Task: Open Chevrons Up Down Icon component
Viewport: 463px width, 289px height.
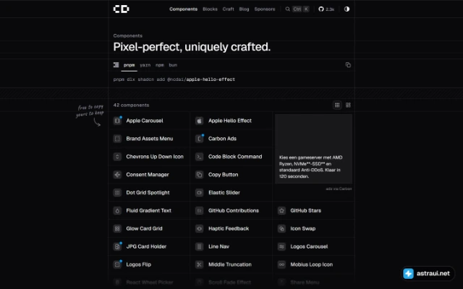Action: point(155,157)
